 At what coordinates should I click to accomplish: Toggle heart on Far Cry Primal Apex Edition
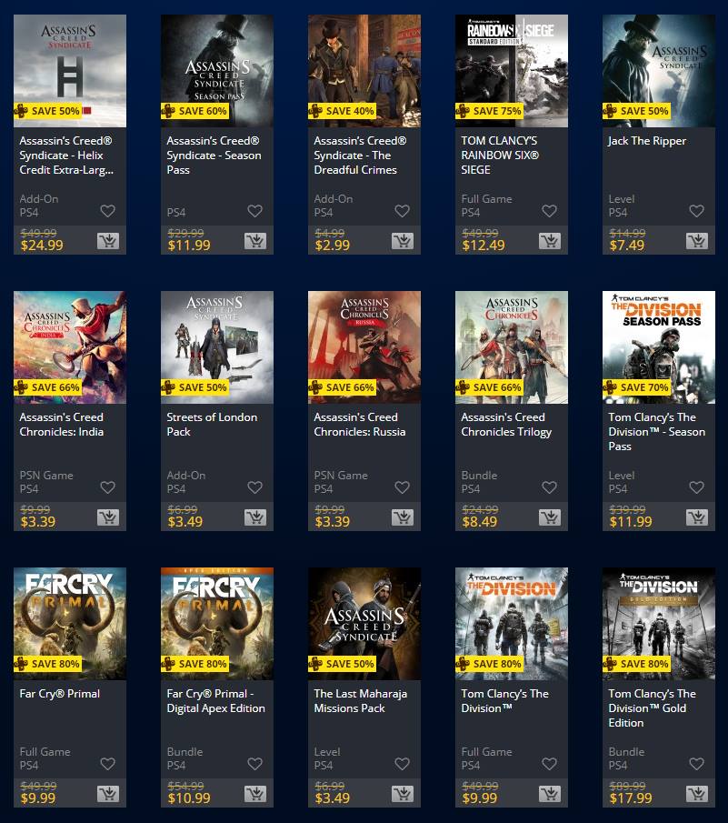click(x=254, y=764)
